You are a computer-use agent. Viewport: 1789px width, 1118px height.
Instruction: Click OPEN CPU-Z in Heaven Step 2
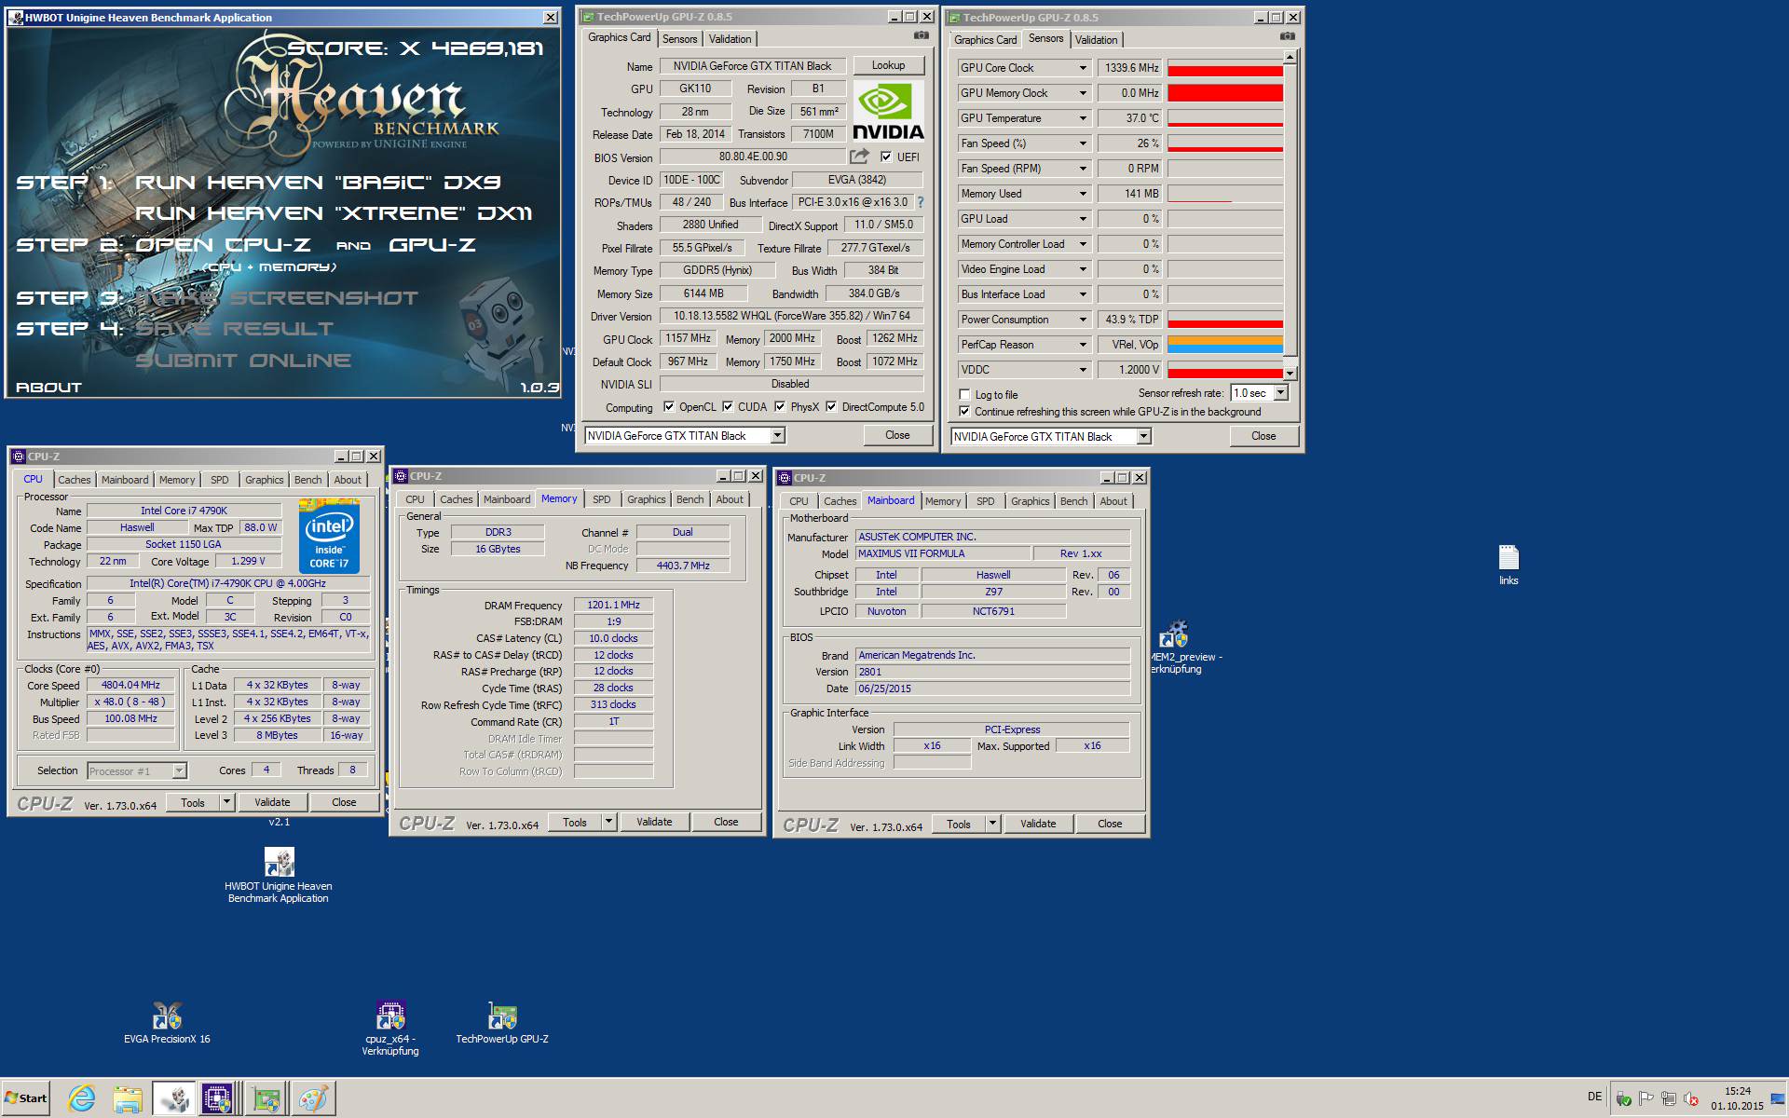(223, 245)
